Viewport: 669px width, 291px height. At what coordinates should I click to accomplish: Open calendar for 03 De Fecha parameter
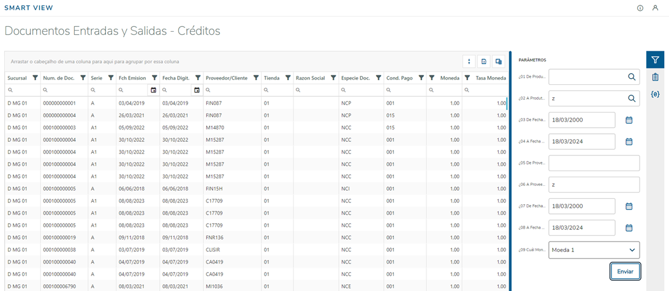pos(629,120)
